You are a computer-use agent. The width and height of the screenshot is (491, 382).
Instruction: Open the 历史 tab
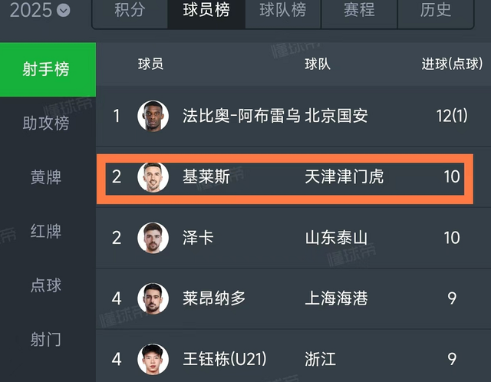pyautogui.click(x=436, y=10)
